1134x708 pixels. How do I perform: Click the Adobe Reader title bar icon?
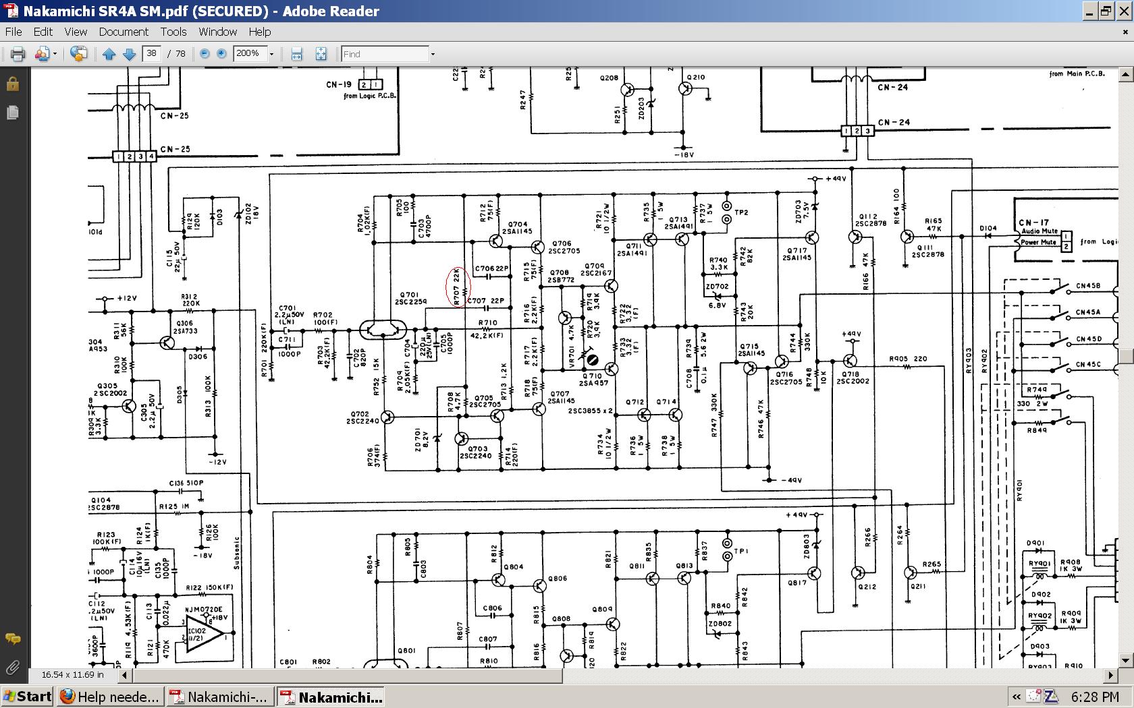(x=11, y=11)
